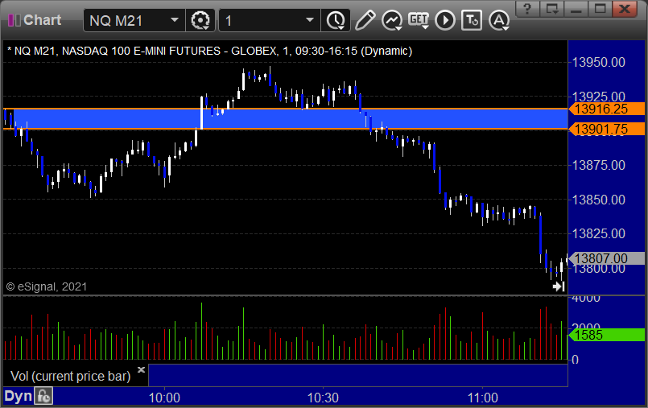648x408 pixels.
Task: Select the 13916.25 orange price label
Action: click(607, 109)
